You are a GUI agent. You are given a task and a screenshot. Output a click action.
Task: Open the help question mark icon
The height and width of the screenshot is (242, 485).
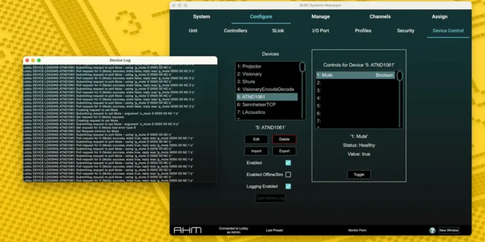(x=432, y=231)
